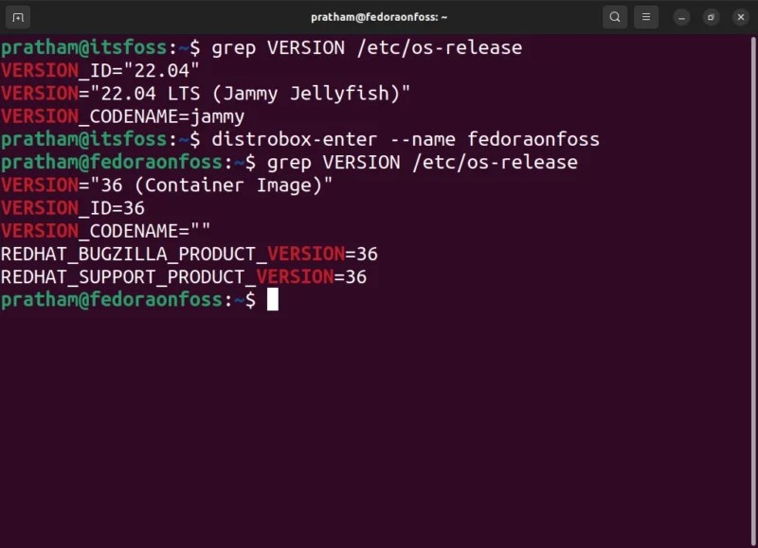Screen dimensions: 758x548
Task: Open the search icon in the title bar
Action: tap(614, 16)
